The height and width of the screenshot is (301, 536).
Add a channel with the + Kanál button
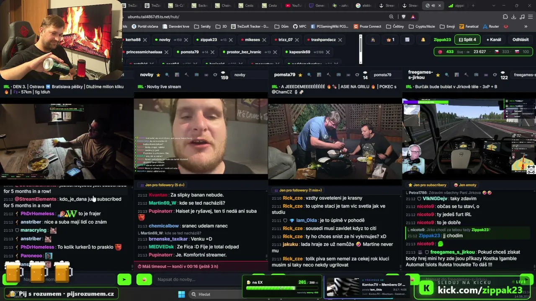(x=494, y=40)
